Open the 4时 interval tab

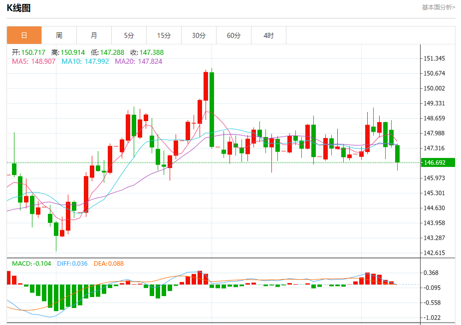pyautogui.click(x=268, y=35)
